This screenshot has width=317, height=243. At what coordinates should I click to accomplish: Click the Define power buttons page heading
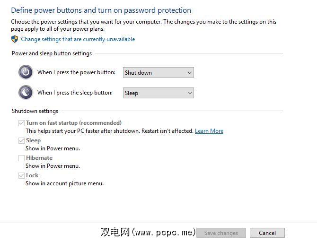pos(101,10)
